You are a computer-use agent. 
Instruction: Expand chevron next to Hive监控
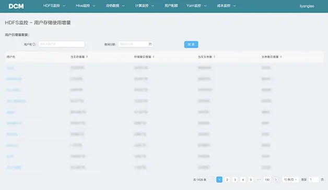click(94, 6)
